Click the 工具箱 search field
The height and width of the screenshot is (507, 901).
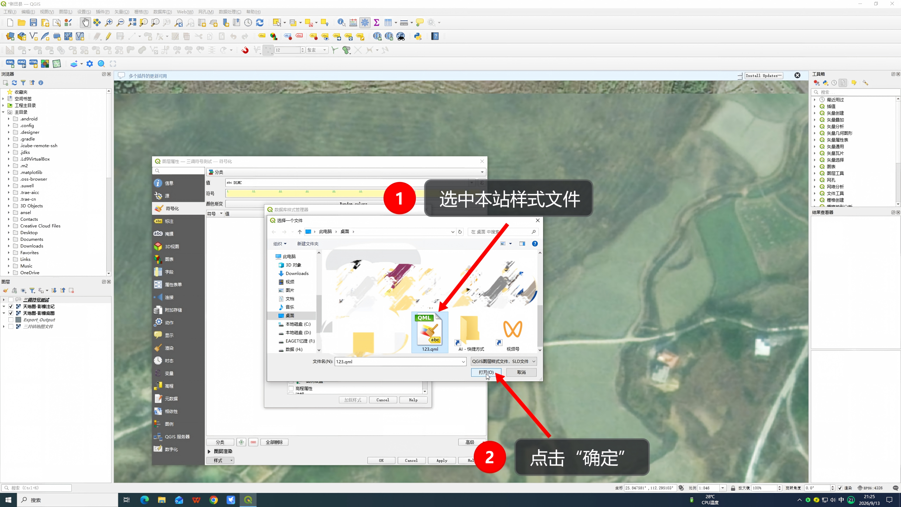pos(856,92)
